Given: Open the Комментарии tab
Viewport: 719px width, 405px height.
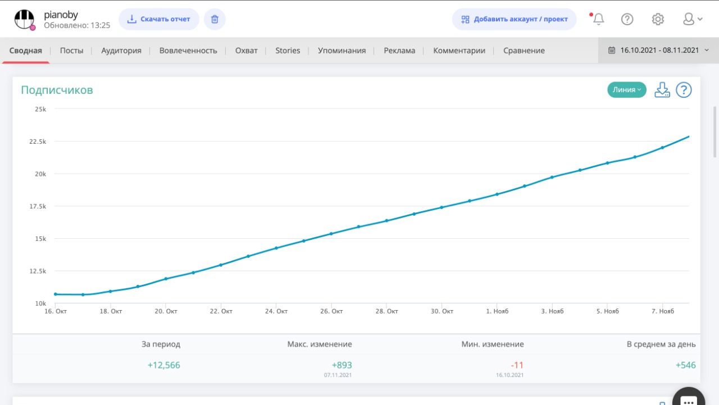Looking at the screenshot, I should click(x=459, y=51).
